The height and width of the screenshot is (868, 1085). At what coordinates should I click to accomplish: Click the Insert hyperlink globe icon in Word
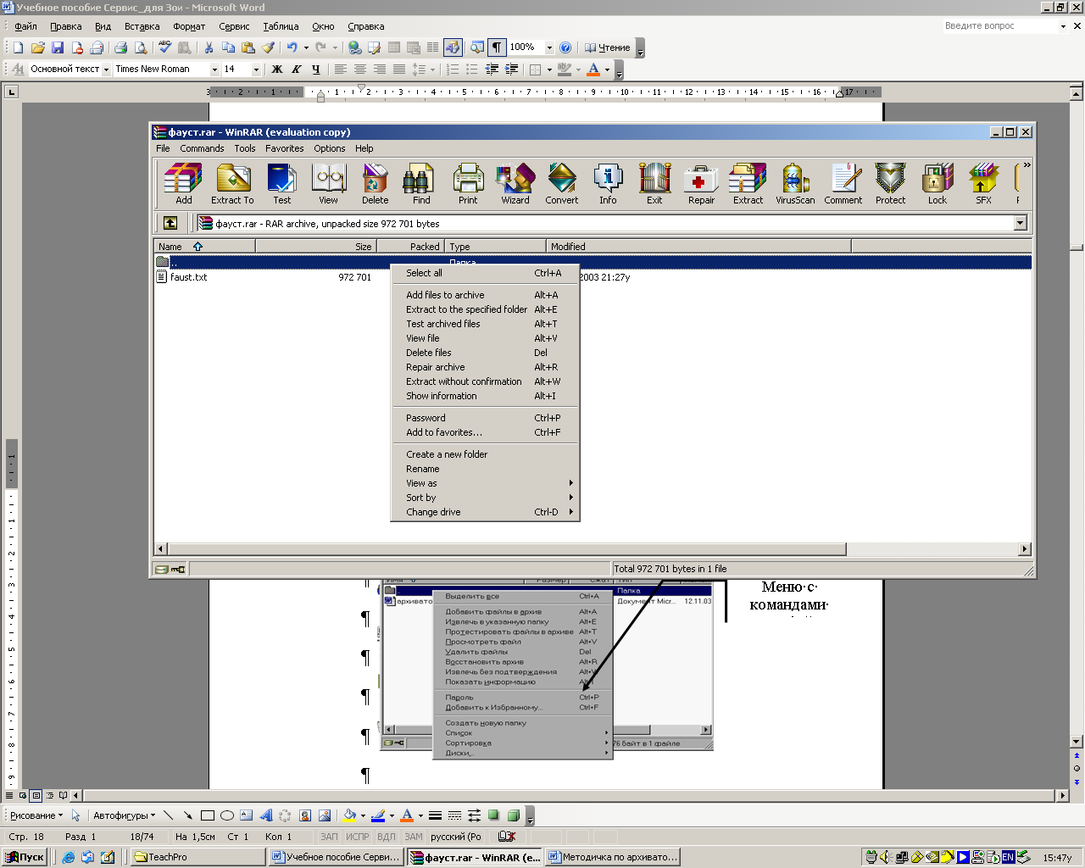[354, 47]
